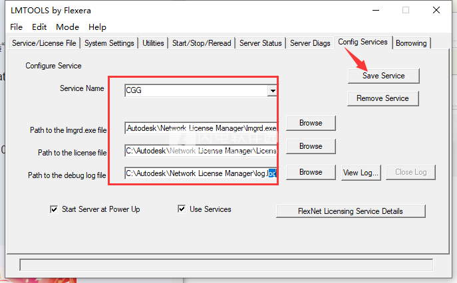Click the Remove Service button

(383, 98)
